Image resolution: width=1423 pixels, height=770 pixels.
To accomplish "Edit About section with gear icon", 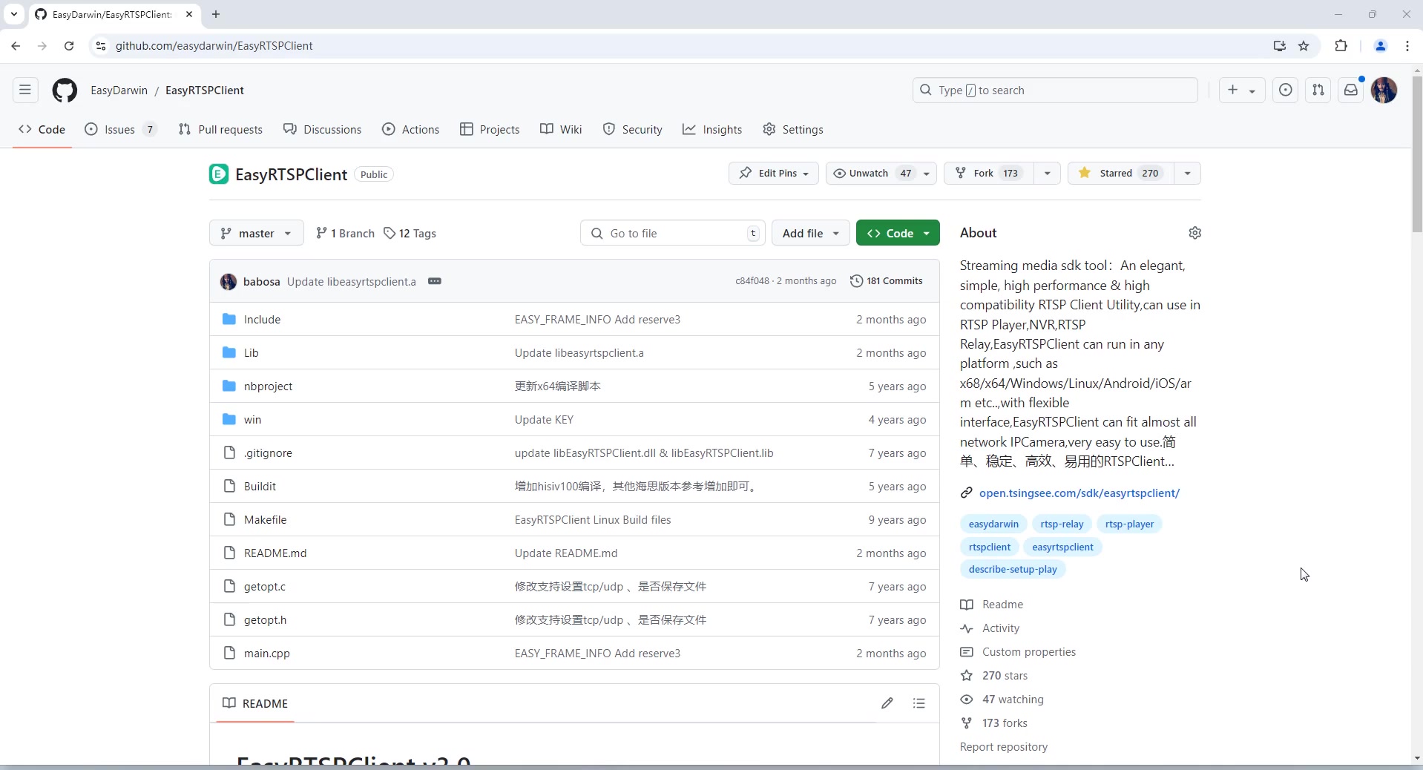I will 1194,233.
